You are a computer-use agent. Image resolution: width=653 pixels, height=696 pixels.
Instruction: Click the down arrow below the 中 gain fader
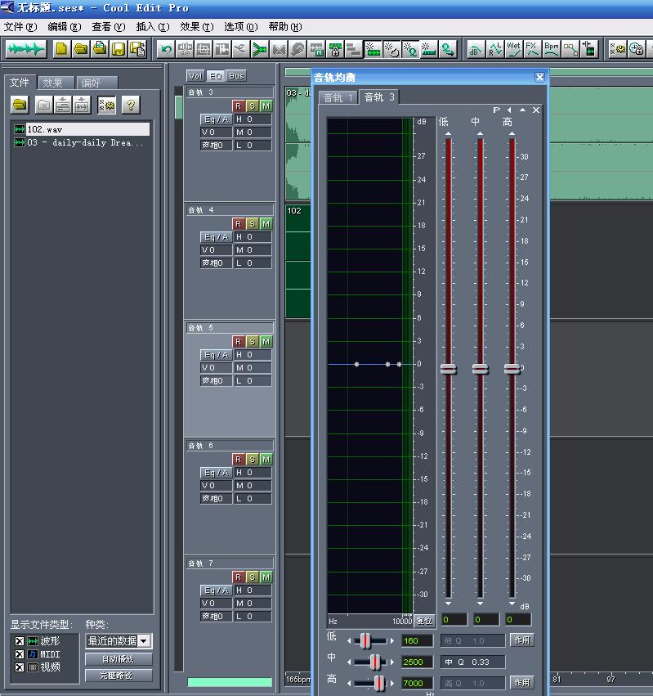[x=480, y=604]
